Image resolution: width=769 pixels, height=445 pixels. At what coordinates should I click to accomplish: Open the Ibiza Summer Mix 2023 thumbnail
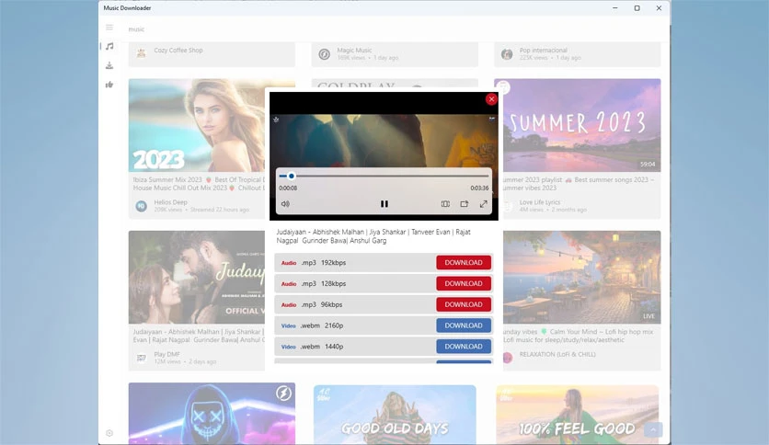point(197,125)
